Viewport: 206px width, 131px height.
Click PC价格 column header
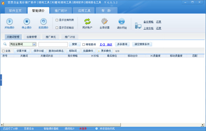(95, 56)
